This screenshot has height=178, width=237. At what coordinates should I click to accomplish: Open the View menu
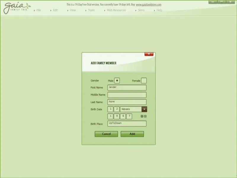(73, 10)
